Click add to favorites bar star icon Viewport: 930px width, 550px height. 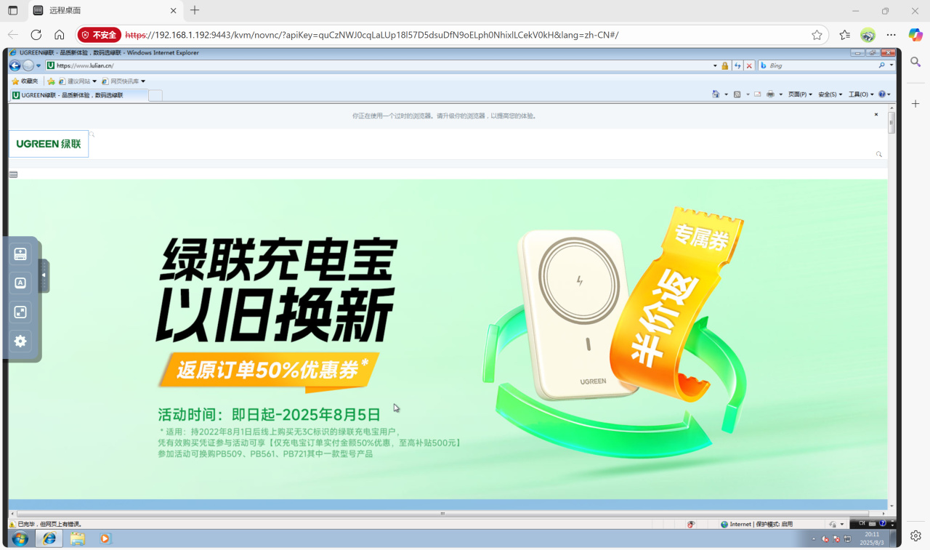pyautogui.click(x=51, y=81)
